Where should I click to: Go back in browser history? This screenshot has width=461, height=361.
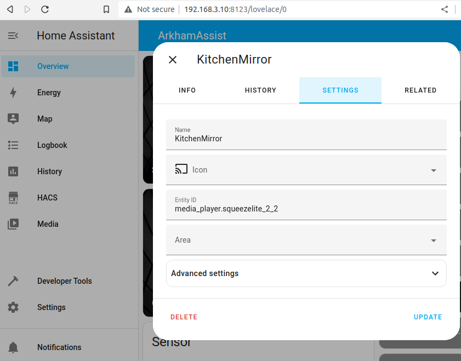10,9
